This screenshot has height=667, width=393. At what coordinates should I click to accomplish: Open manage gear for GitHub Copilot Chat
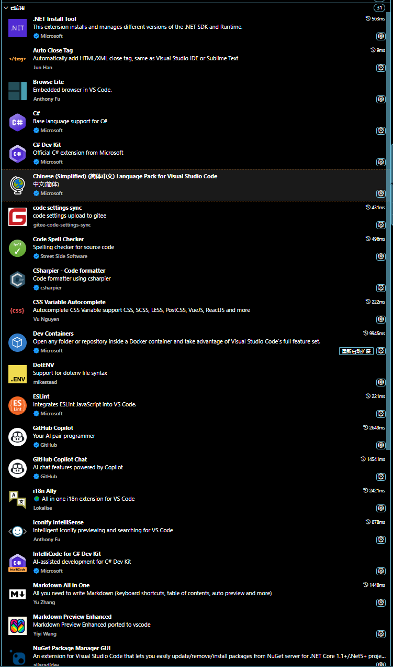pyautogui.click(x=380, y=477)
